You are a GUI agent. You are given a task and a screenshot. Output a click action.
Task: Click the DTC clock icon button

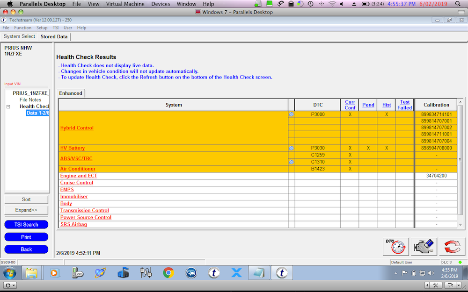[x=395, y=246]
